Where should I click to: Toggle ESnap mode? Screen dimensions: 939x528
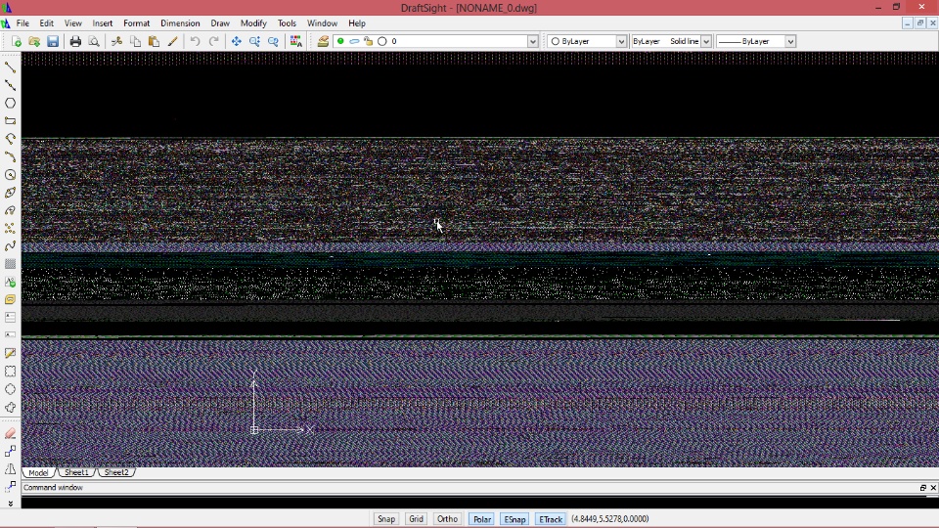(514, 519)
